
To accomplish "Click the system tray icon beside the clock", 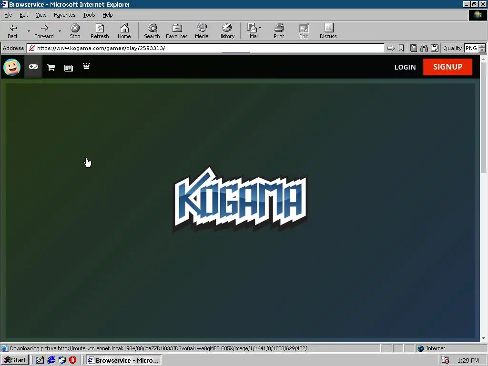I will coord(446,360).
